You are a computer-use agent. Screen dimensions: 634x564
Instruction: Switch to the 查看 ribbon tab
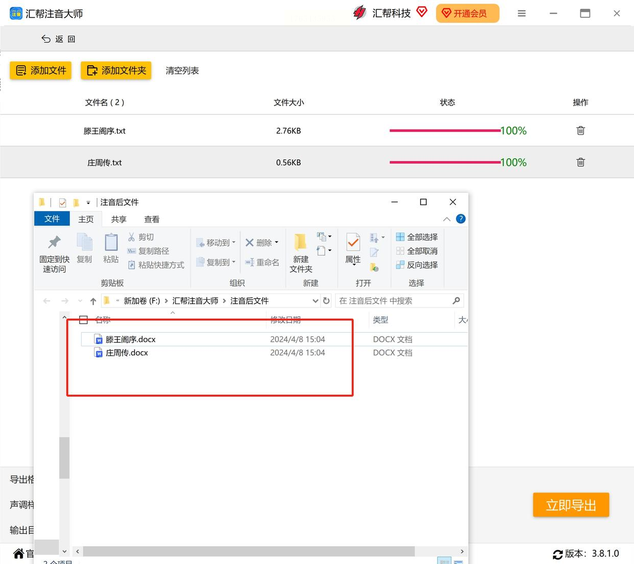coord(152,219)
